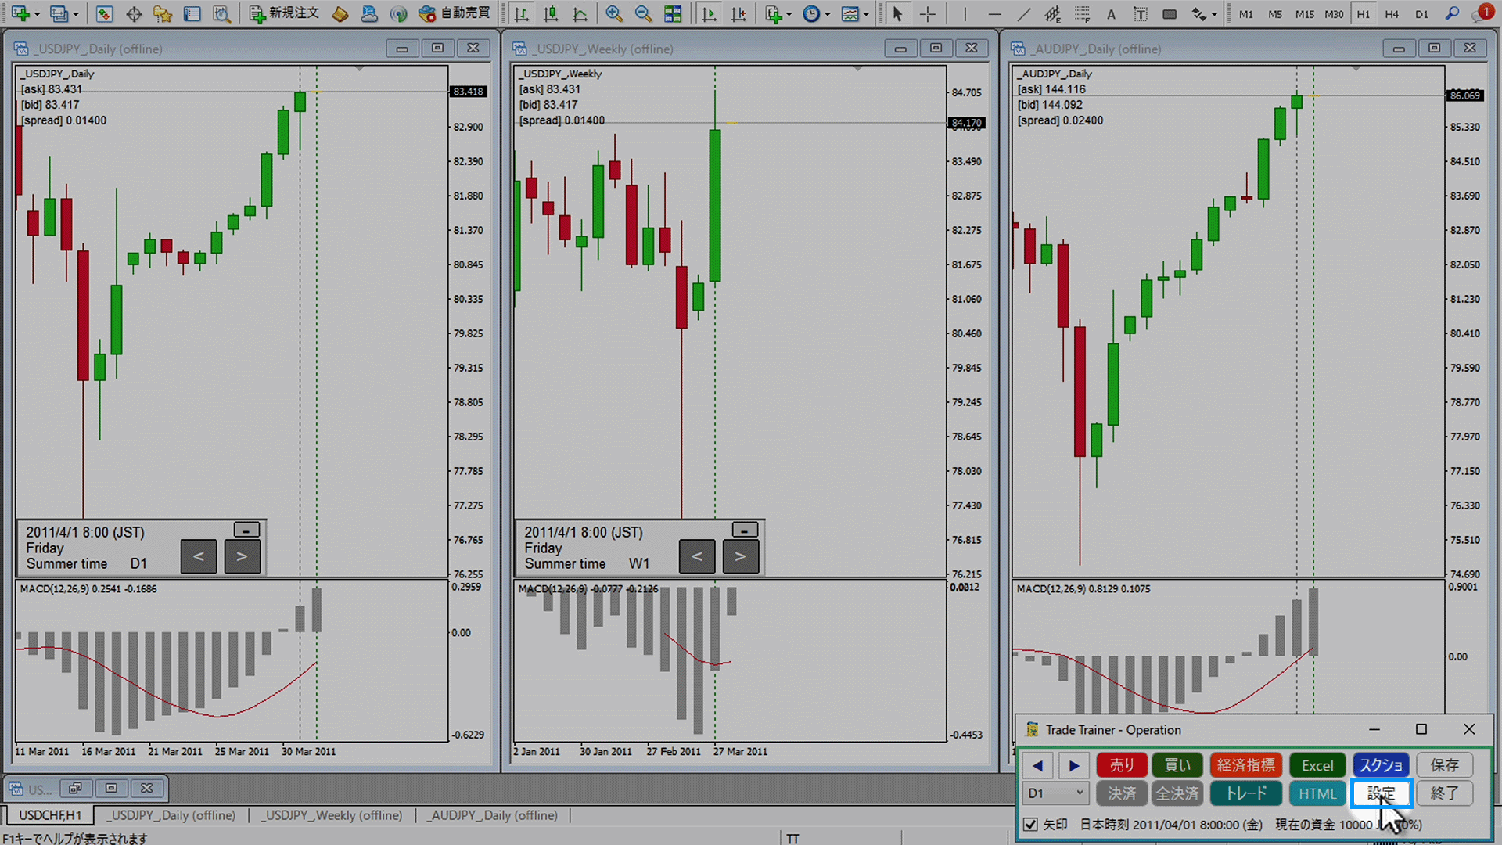Select the candlestick chart type icon
1502x845 pixels.
point(551,14)
